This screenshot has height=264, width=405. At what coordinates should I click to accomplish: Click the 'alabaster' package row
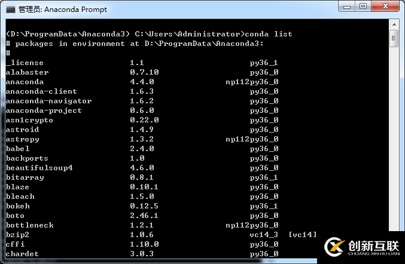(x=142, y=72)
